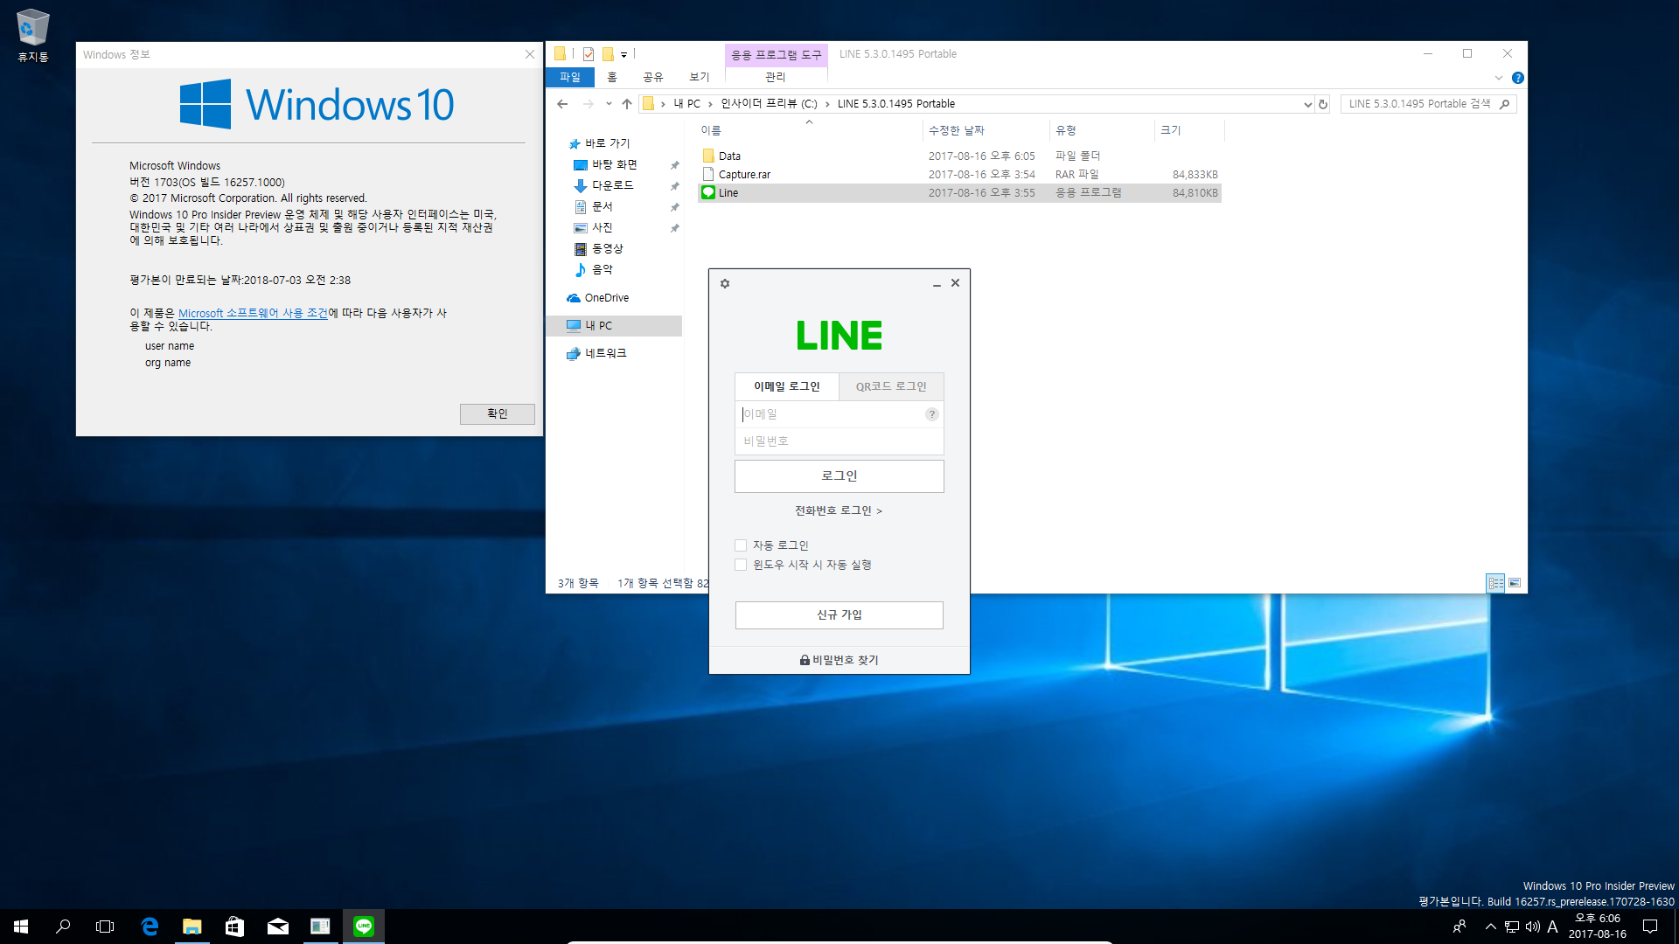Click the clock in system tray

pos(1597,927)
